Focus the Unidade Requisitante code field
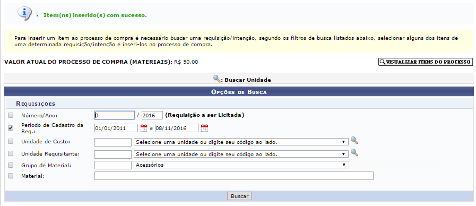Screen dimensions: 476x206 click(x=113, y=154)
